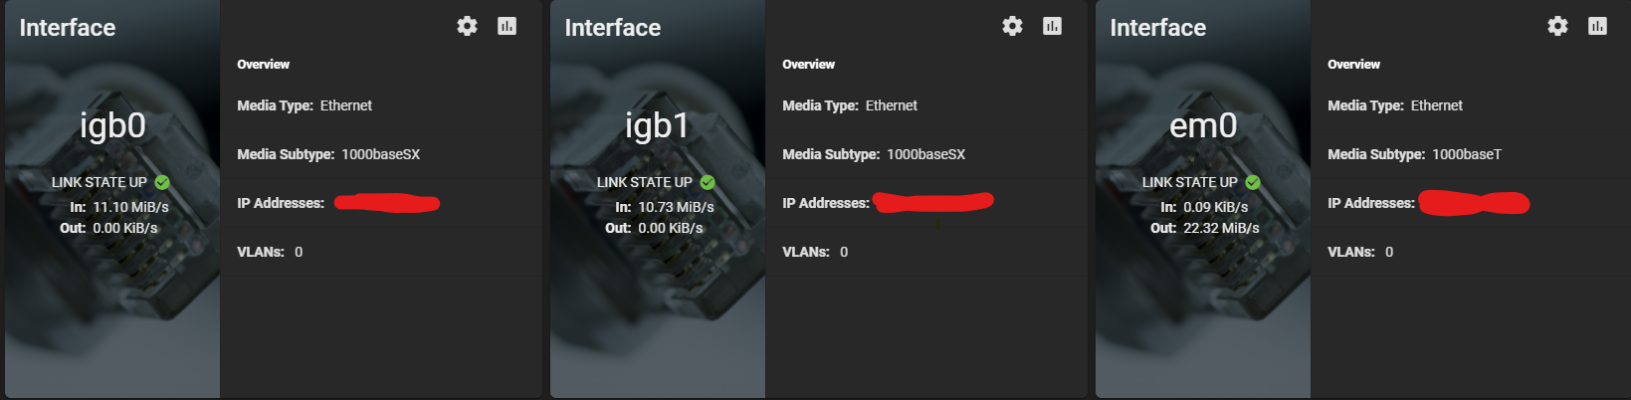The image size is (1631, 400).
Task: Open settings gear for igb1 interface
Action: 1012,26
